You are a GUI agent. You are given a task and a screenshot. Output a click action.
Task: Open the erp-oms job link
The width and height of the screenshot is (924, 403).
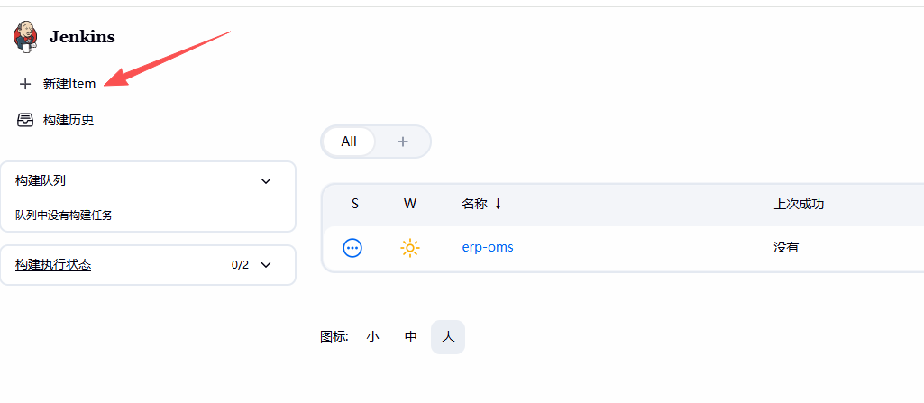488,247
